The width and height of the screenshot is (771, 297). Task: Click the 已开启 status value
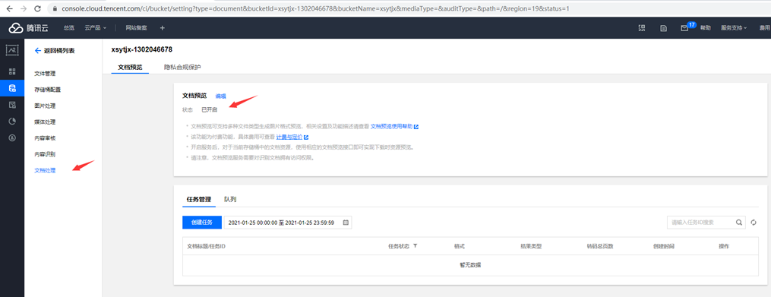click(209, 109)
